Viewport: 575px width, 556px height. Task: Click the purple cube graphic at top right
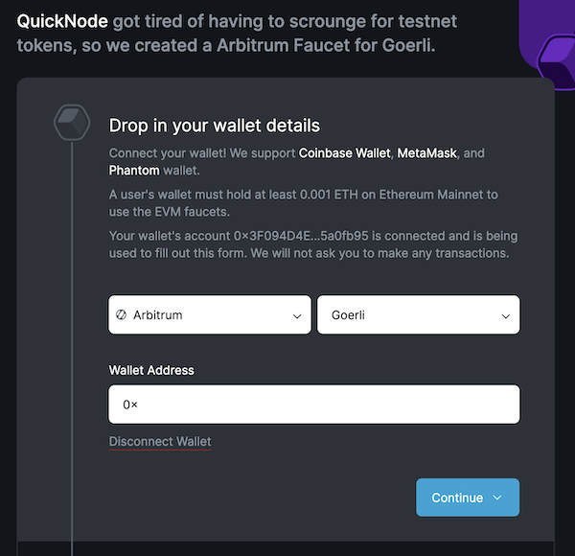(555, 54)
